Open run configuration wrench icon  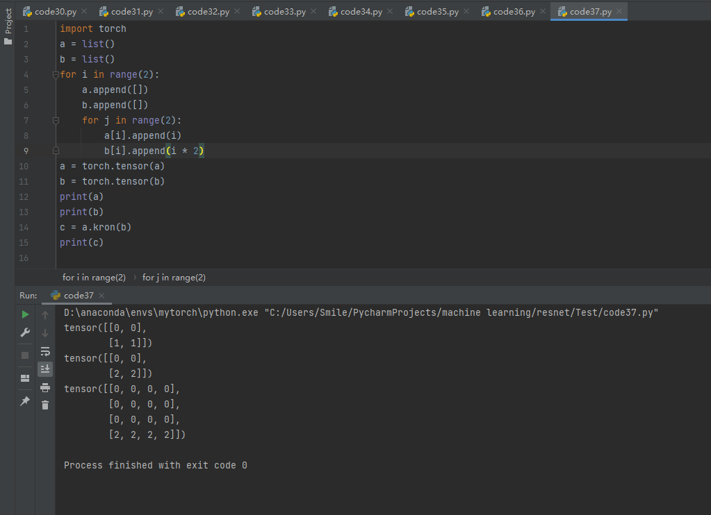(26, 332)
